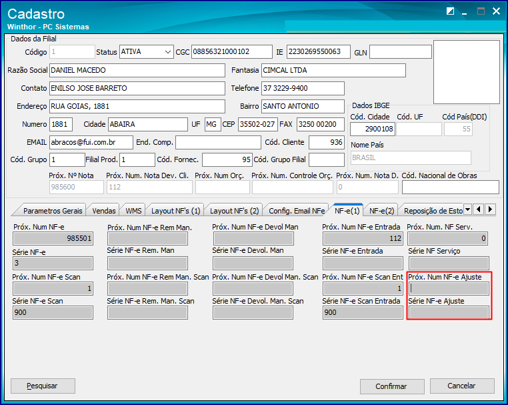Click the Contato field
Screen dimensions: 508x405
137,88
